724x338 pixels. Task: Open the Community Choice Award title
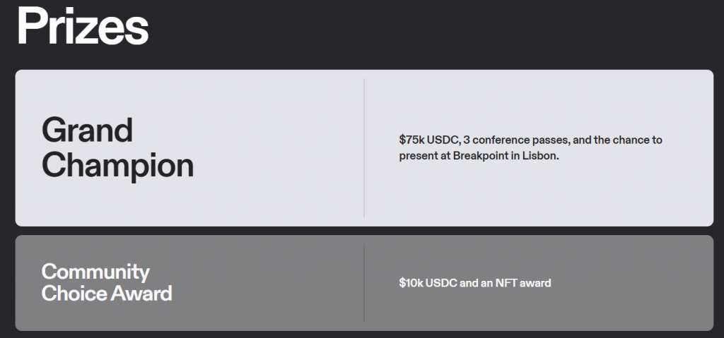point(107,282)
